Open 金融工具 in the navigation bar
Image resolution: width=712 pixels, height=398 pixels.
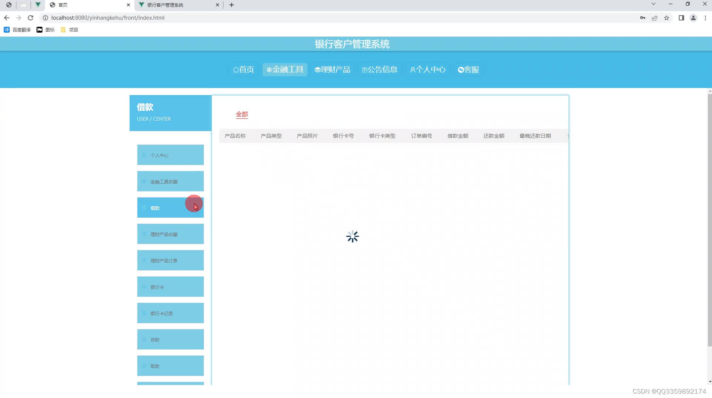285,69
